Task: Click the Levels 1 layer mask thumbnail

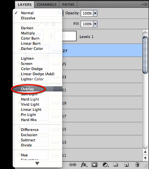Action: click(65, 36)
